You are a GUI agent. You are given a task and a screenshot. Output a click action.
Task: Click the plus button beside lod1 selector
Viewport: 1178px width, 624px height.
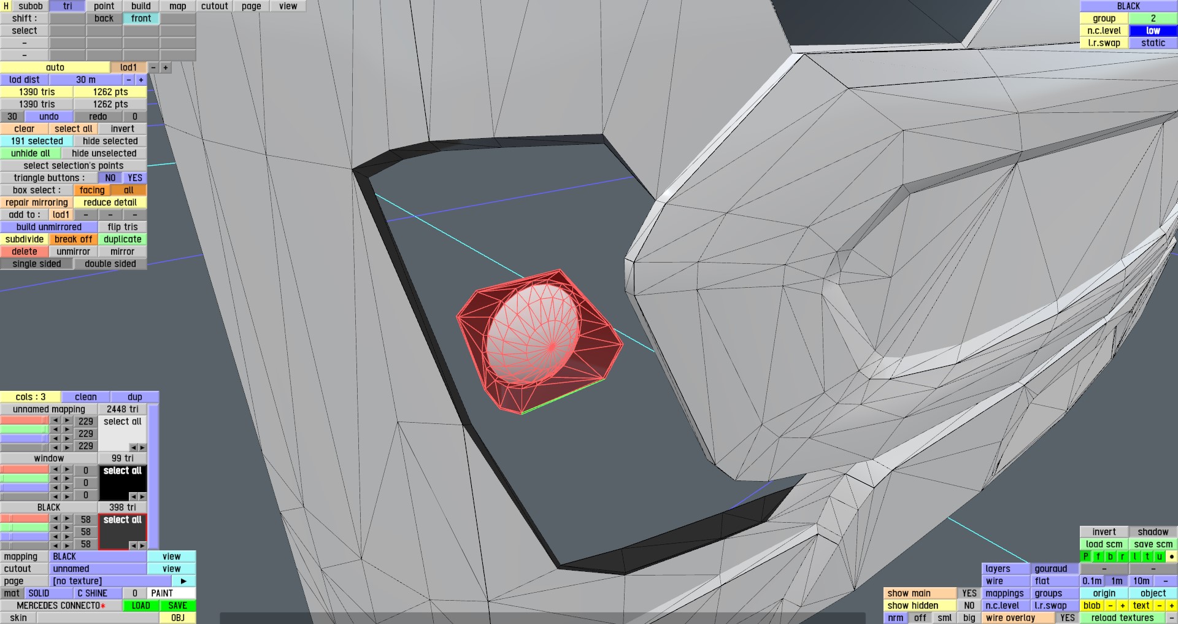pos(166,67)
